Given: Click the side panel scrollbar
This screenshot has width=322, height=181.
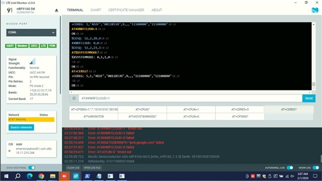Looking at the screenshot, I should pyautogui.click(x=60, y=55).
